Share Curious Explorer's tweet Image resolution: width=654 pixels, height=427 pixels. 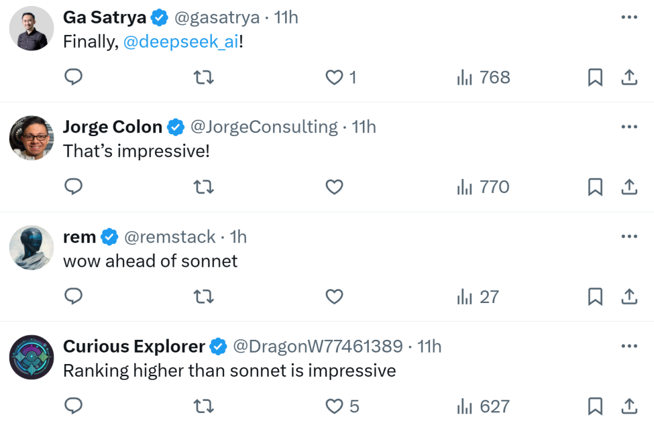point(629,406)
